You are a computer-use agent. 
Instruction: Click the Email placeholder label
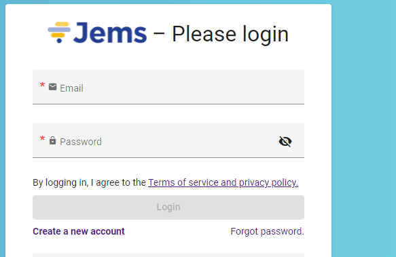(71, 88)
